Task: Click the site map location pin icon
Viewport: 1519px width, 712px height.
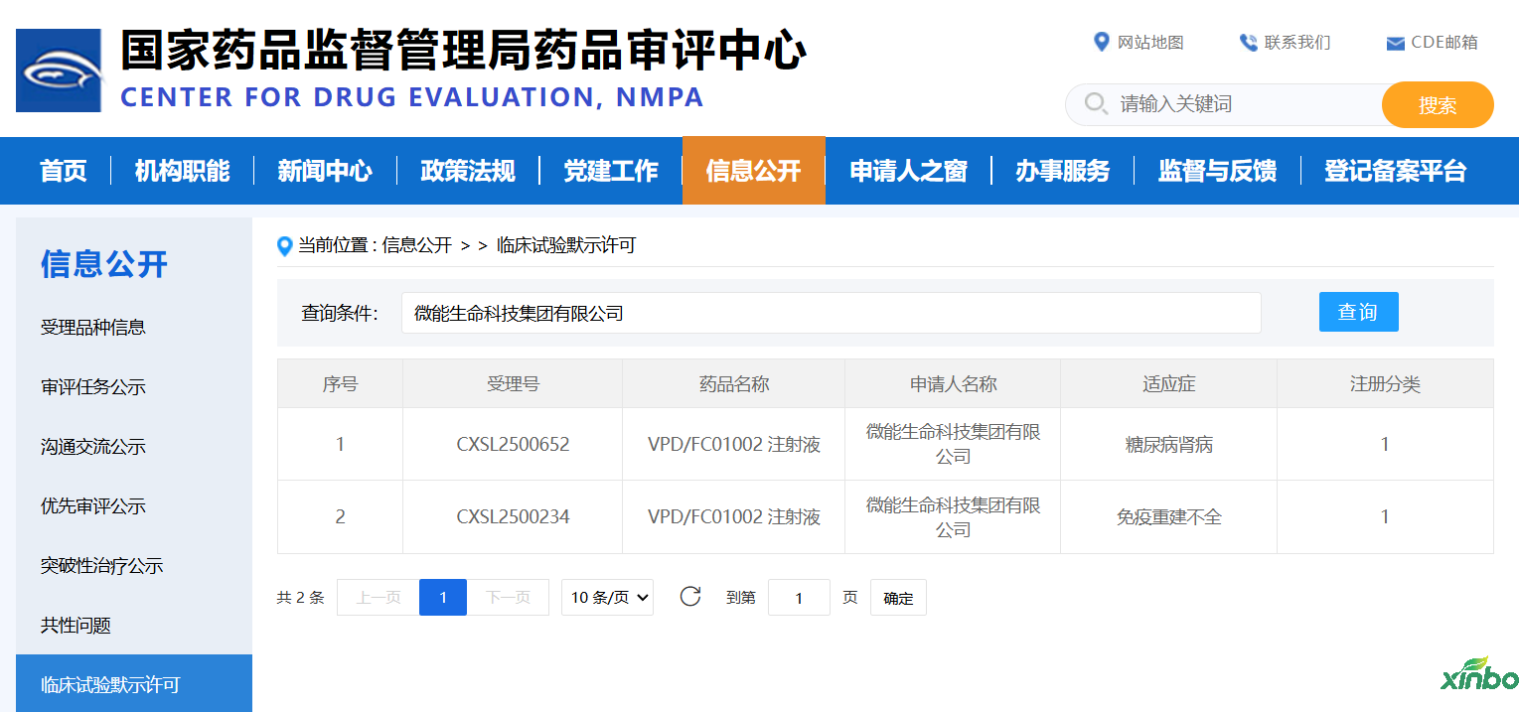Action: coord(1101,42)
